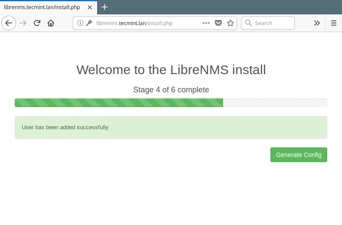The width and height of the screenshot is (342, 225).
Task: Reload the install page
Action: click(37, 23)
